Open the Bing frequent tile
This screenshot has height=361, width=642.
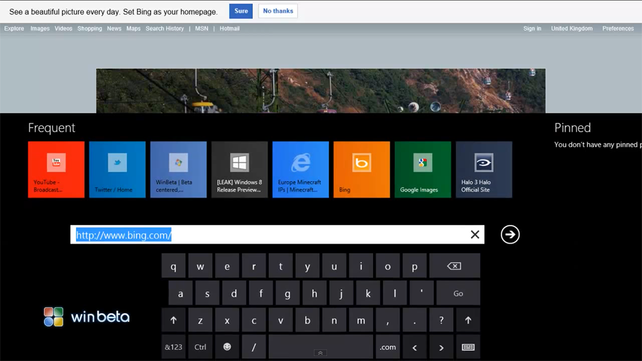point(362,169)
